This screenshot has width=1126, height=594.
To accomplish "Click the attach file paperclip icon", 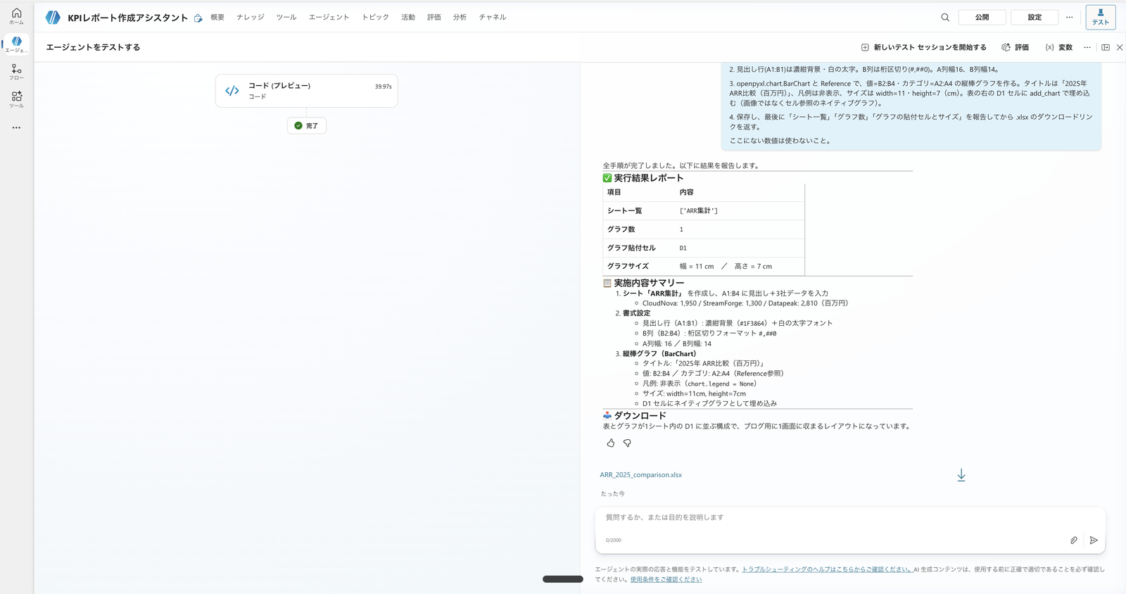I will [1074, 540].
